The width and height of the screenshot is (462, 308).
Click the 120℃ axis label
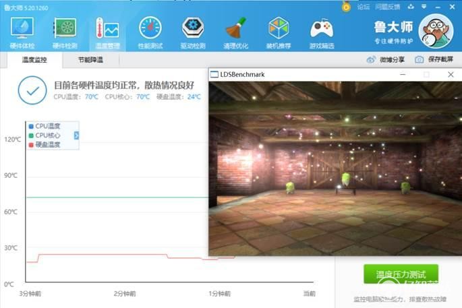pos(13,140)
